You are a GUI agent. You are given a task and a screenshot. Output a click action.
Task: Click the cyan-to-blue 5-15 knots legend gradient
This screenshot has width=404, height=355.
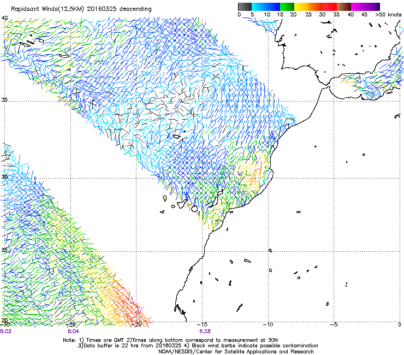pos(266,7)
